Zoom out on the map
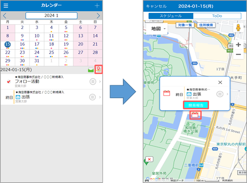This screenshot has width=247, height=183. point(238,54)
